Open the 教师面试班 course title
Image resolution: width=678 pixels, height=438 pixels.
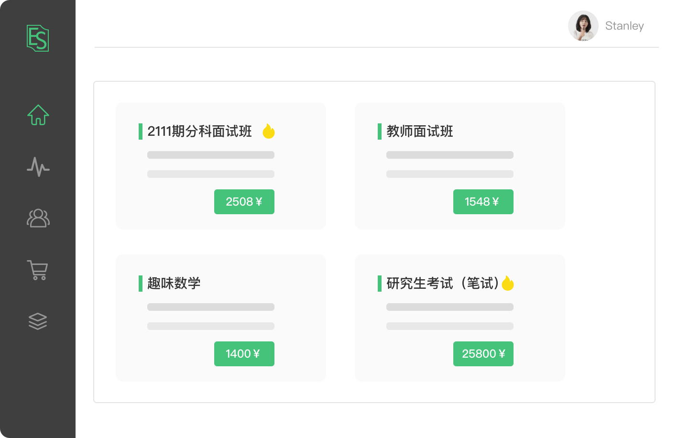tap(420, 131)
